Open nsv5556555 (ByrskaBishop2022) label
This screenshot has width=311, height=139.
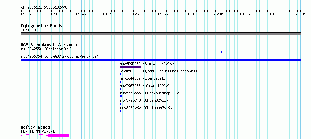pos(150,93)
